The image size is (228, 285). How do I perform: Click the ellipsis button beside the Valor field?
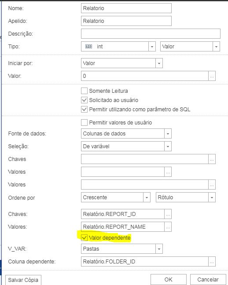click(212, 76)
